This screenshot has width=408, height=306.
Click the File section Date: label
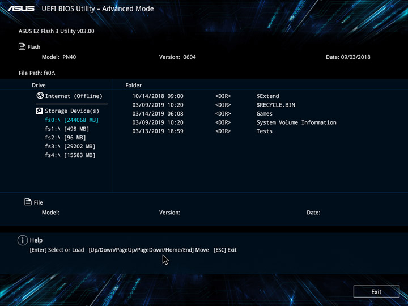313,212
